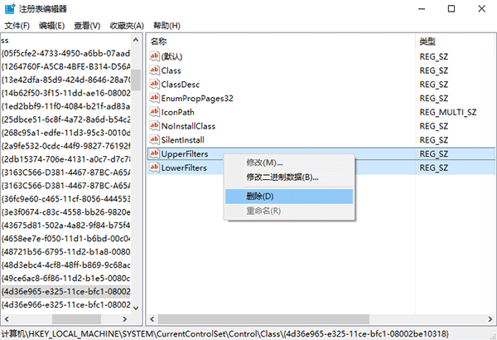Open the 文件(F) menu
The width and height of the screenshot is (497, 340).
pos(17,26)
